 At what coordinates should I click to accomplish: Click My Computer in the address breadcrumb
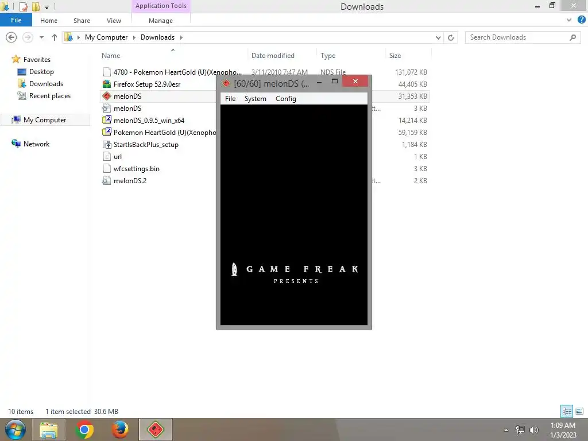106,37
